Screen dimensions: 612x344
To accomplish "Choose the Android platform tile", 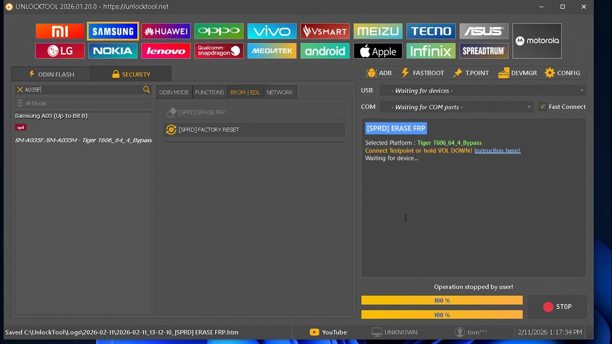I will pos(325,51).
